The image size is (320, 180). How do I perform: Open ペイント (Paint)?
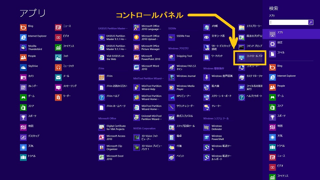(x=176, y=157)
